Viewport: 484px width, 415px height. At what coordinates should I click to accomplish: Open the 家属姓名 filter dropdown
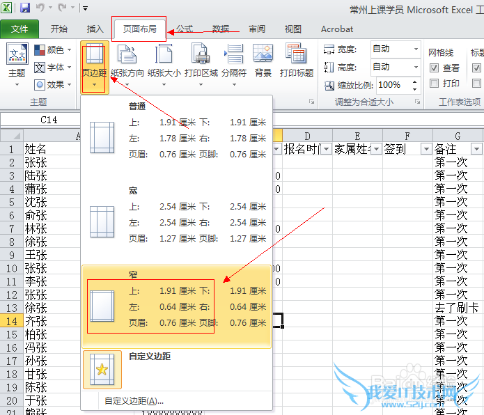(x=376, y=149)
